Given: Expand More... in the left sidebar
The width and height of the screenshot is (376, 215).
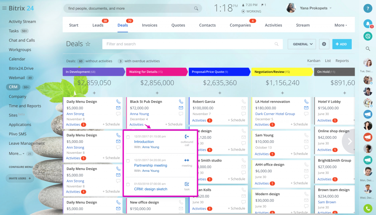Looking at the screenshot, I should point(17,153).
